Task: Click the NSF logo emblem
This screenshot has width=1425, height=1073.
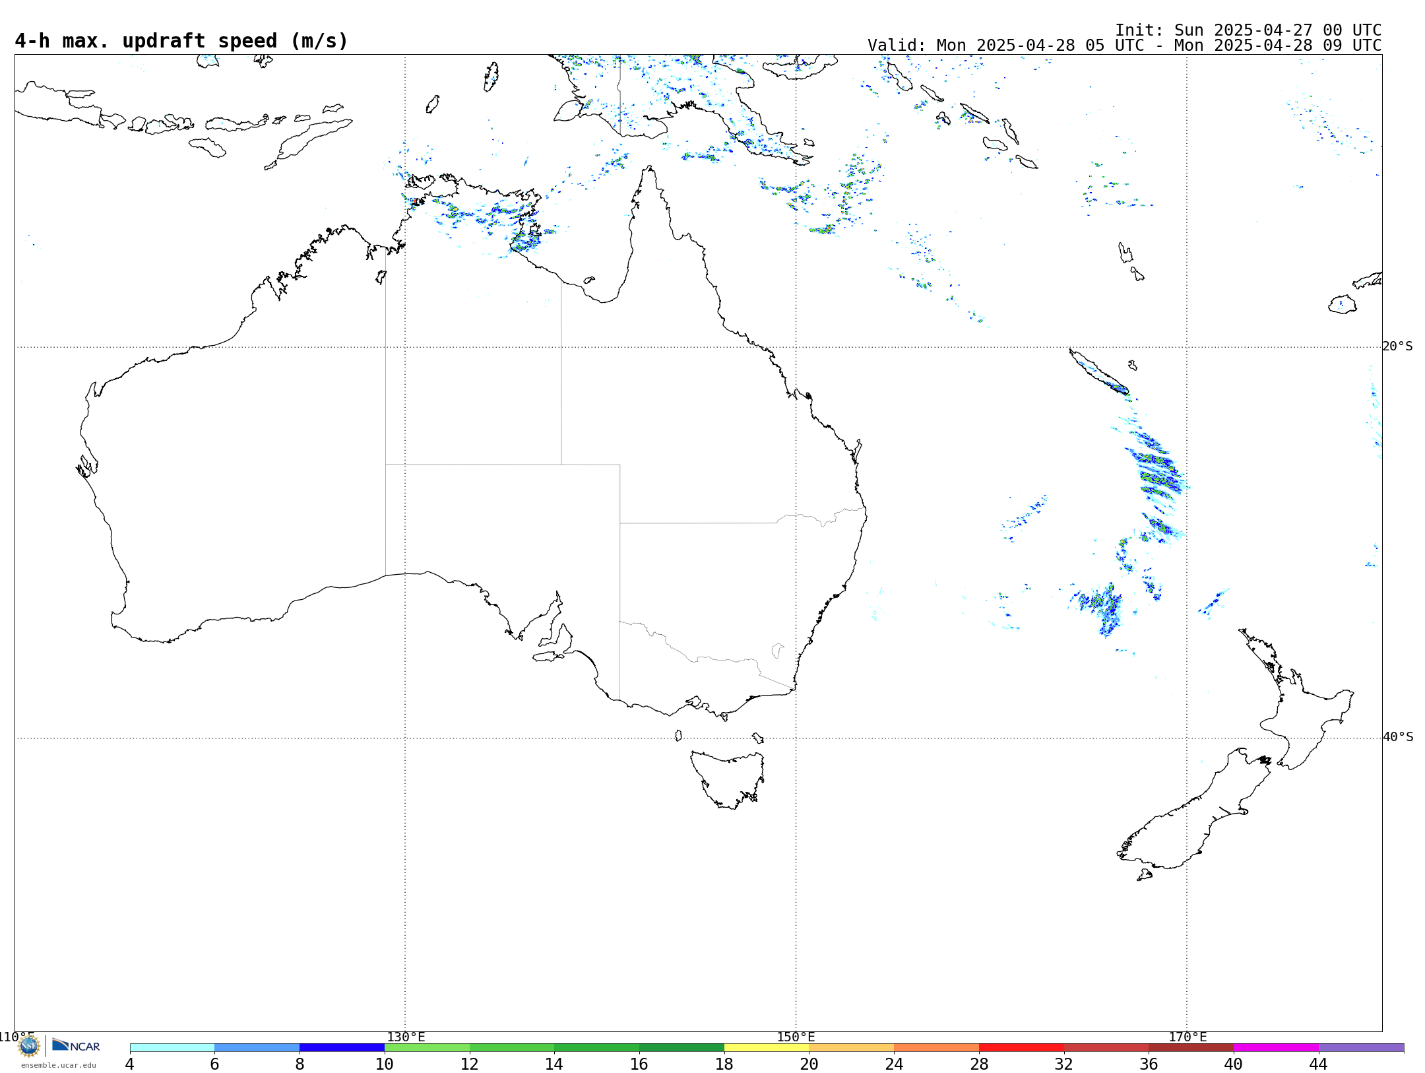Action: pyautogui.click(x=29, y=1046)
